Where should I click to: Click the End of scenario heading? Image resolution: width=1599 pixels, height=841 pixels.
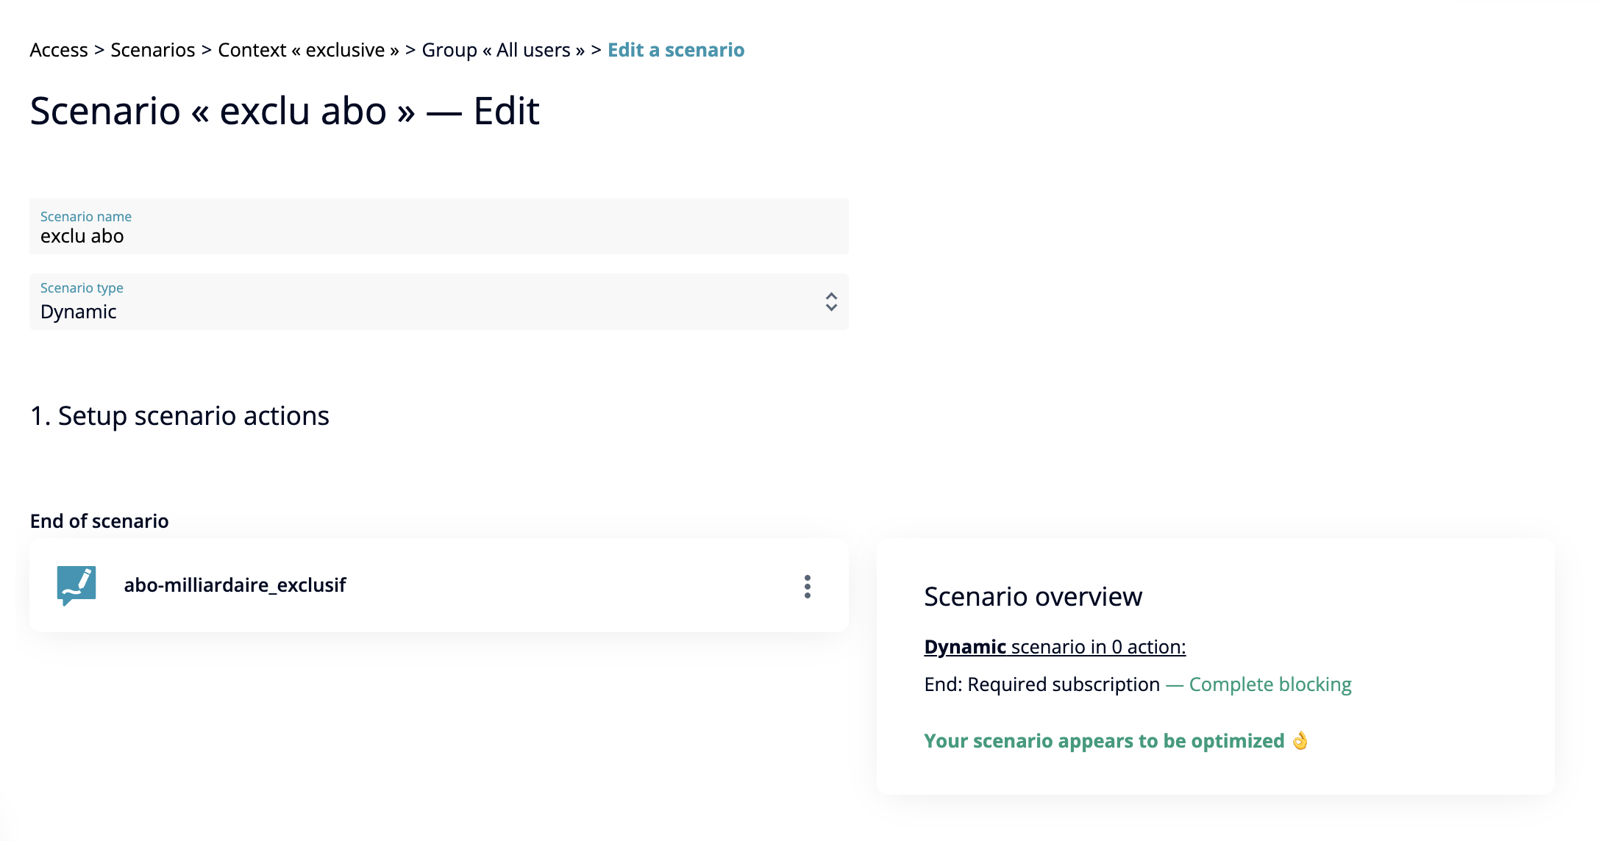pyautogui.click(x=99, y=521)
